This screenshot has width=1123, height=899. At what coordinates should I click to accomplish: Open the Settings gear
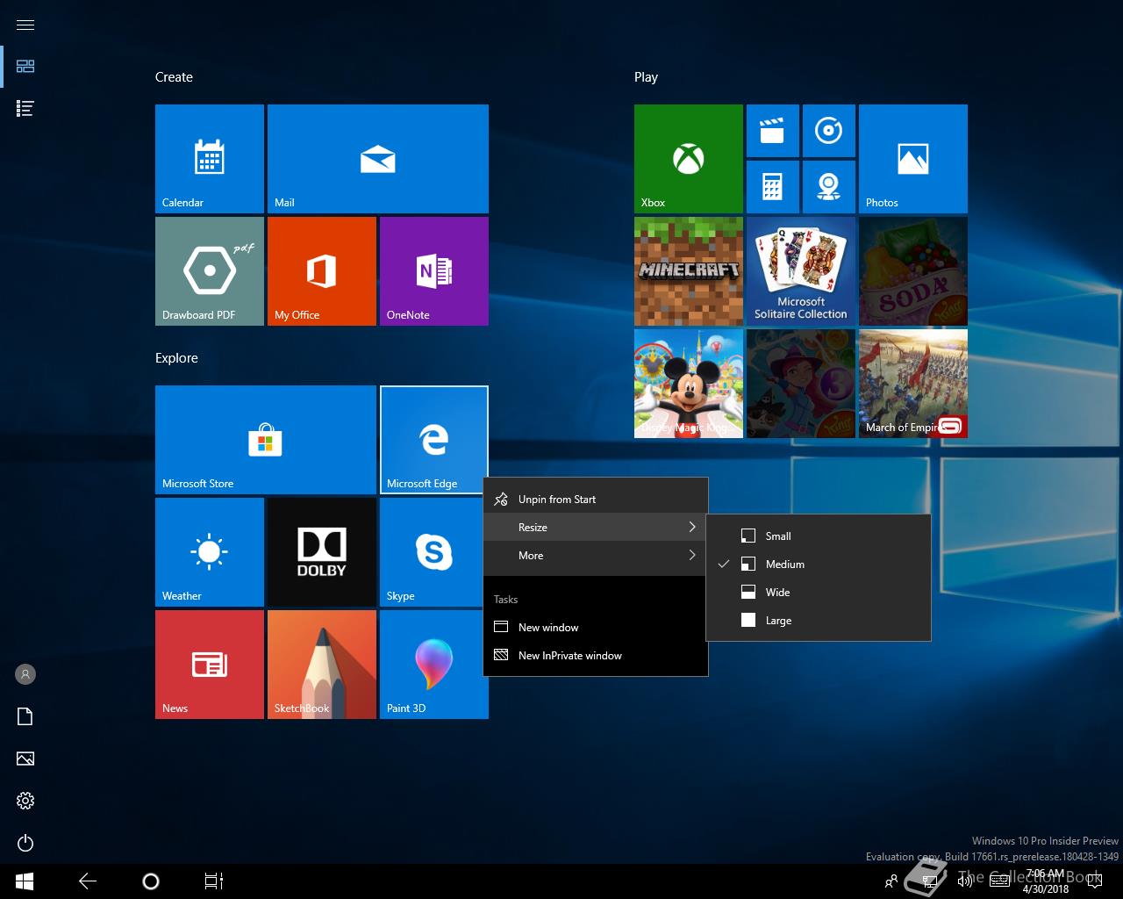(x=25, y=801)
